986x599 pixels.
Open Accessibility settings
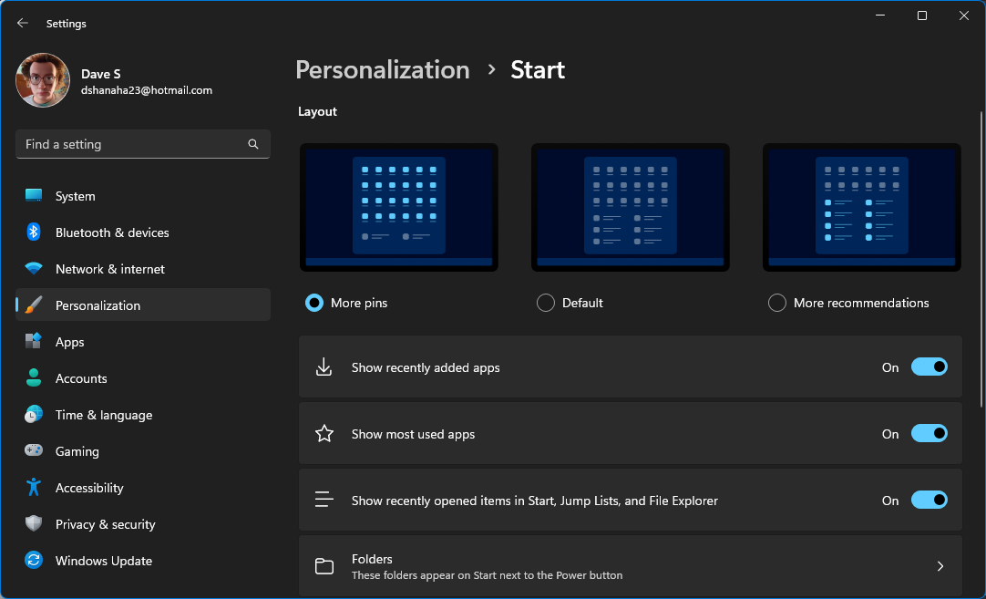33,487
